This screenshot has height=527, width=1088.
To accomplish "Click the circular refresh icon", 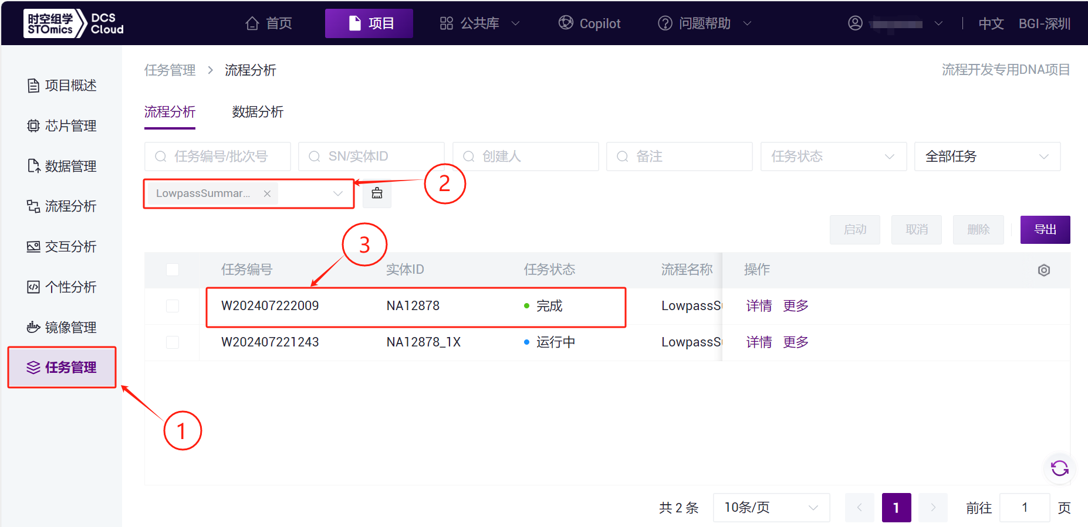I will (x=1059, y=468).
